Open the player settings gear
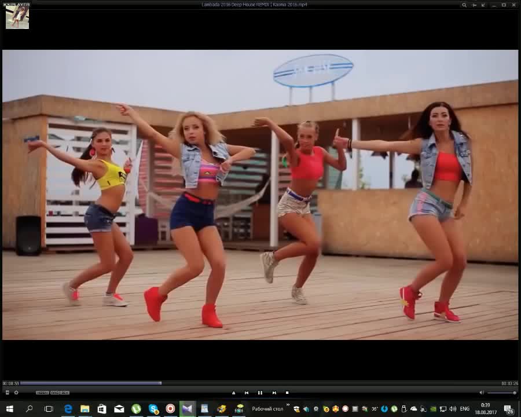The width and height of the screenshot is (521, 417). point(16,393)
